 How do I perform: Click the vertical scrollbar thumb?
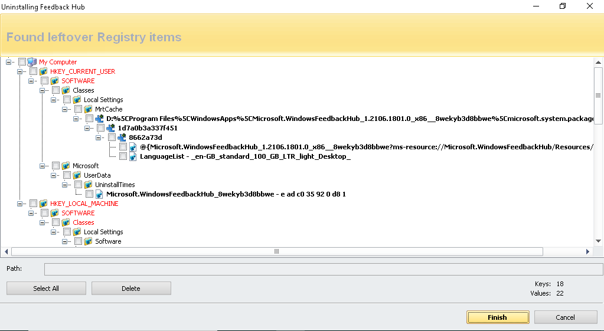click(x=598, y=96)
